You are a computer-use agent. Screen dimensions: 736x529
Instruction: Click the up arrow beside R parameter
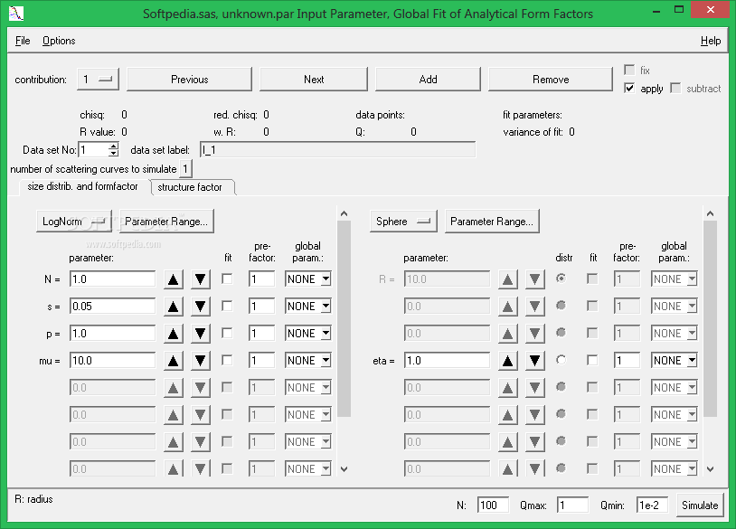507,279
